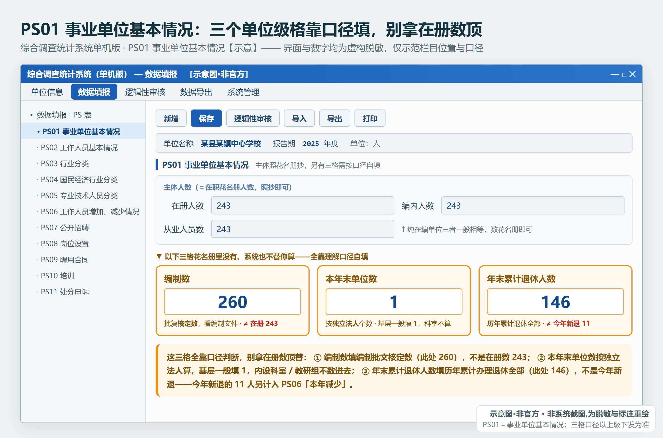Save the form with 保存

coord(206,118)
